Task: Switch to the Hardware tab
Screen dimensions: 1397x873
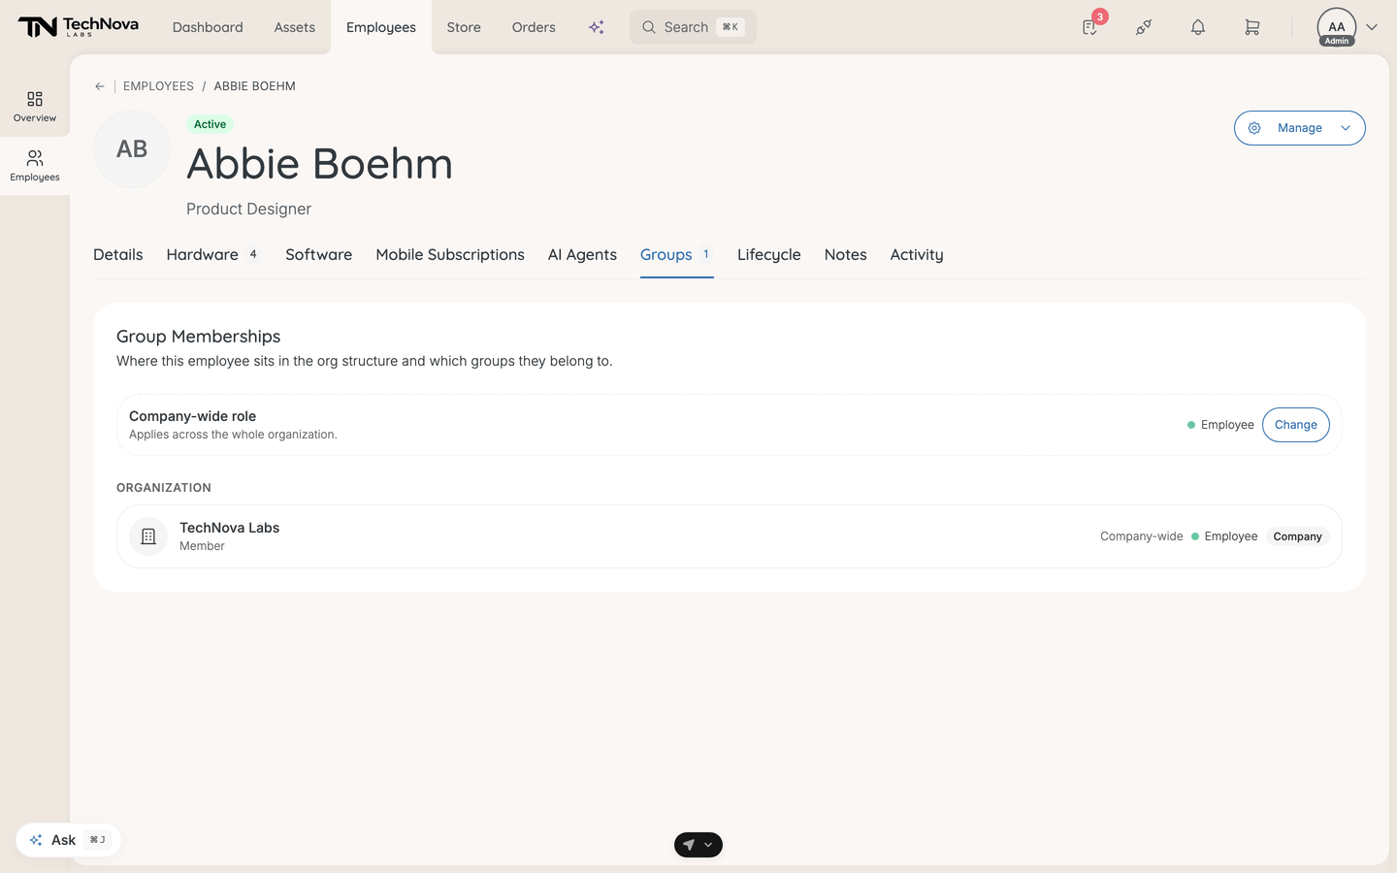Action: (x=213, y=255)
